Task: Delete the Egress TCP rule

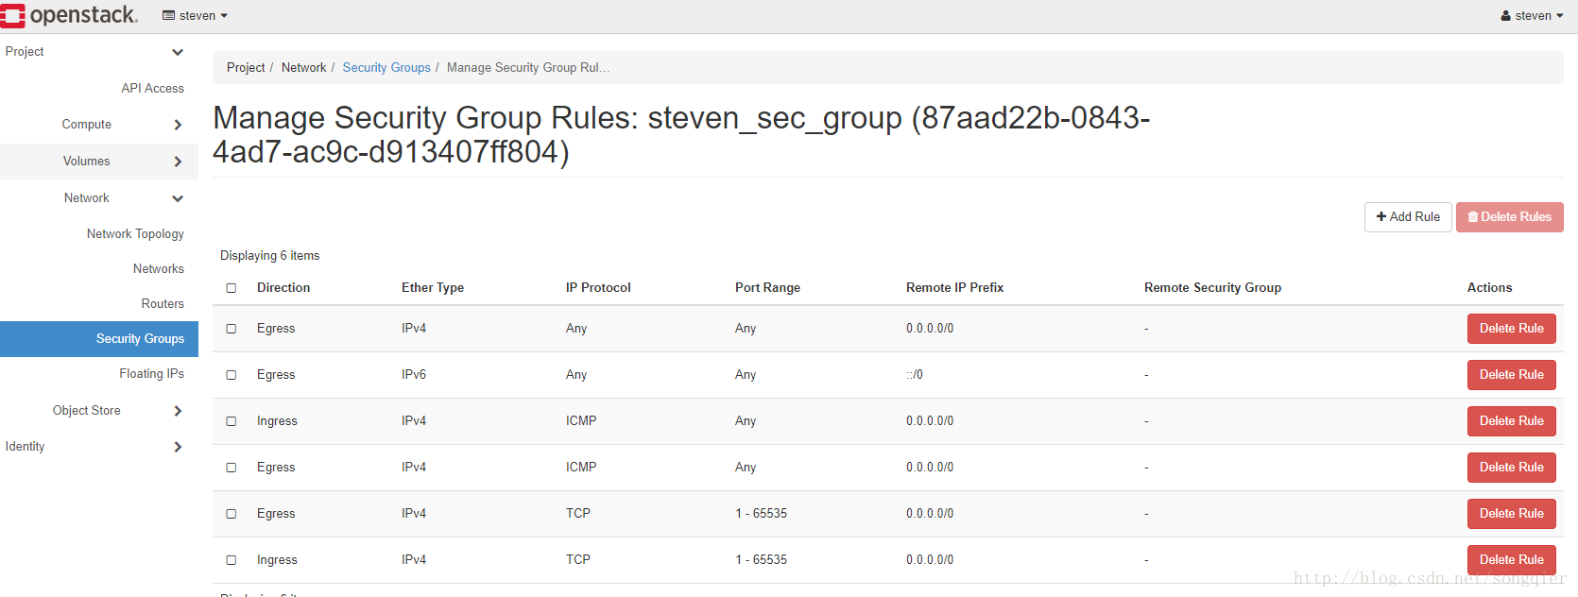Action: 1511,514
